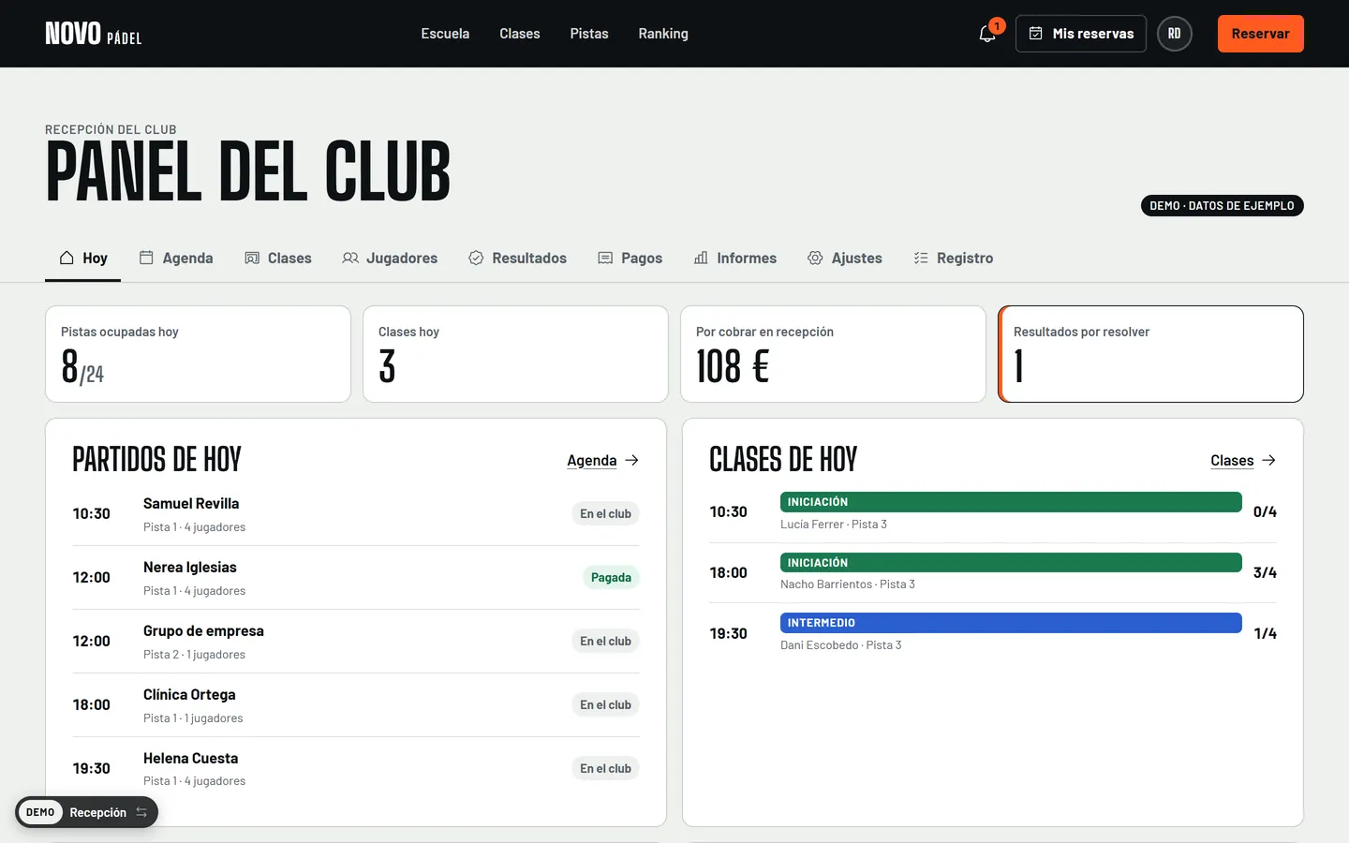This screenshot has height=843, width=1349.
Task: Switch to the Informes tab
Action: pos(734,258)
